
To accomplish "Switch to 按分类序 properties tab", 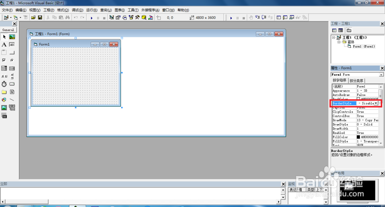I will point(357,81).
